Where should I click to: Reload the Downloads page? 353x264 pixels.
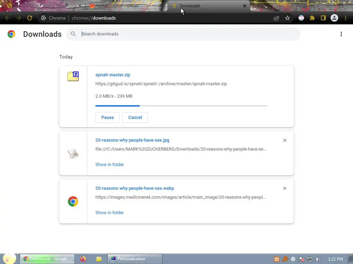[30, 18]
